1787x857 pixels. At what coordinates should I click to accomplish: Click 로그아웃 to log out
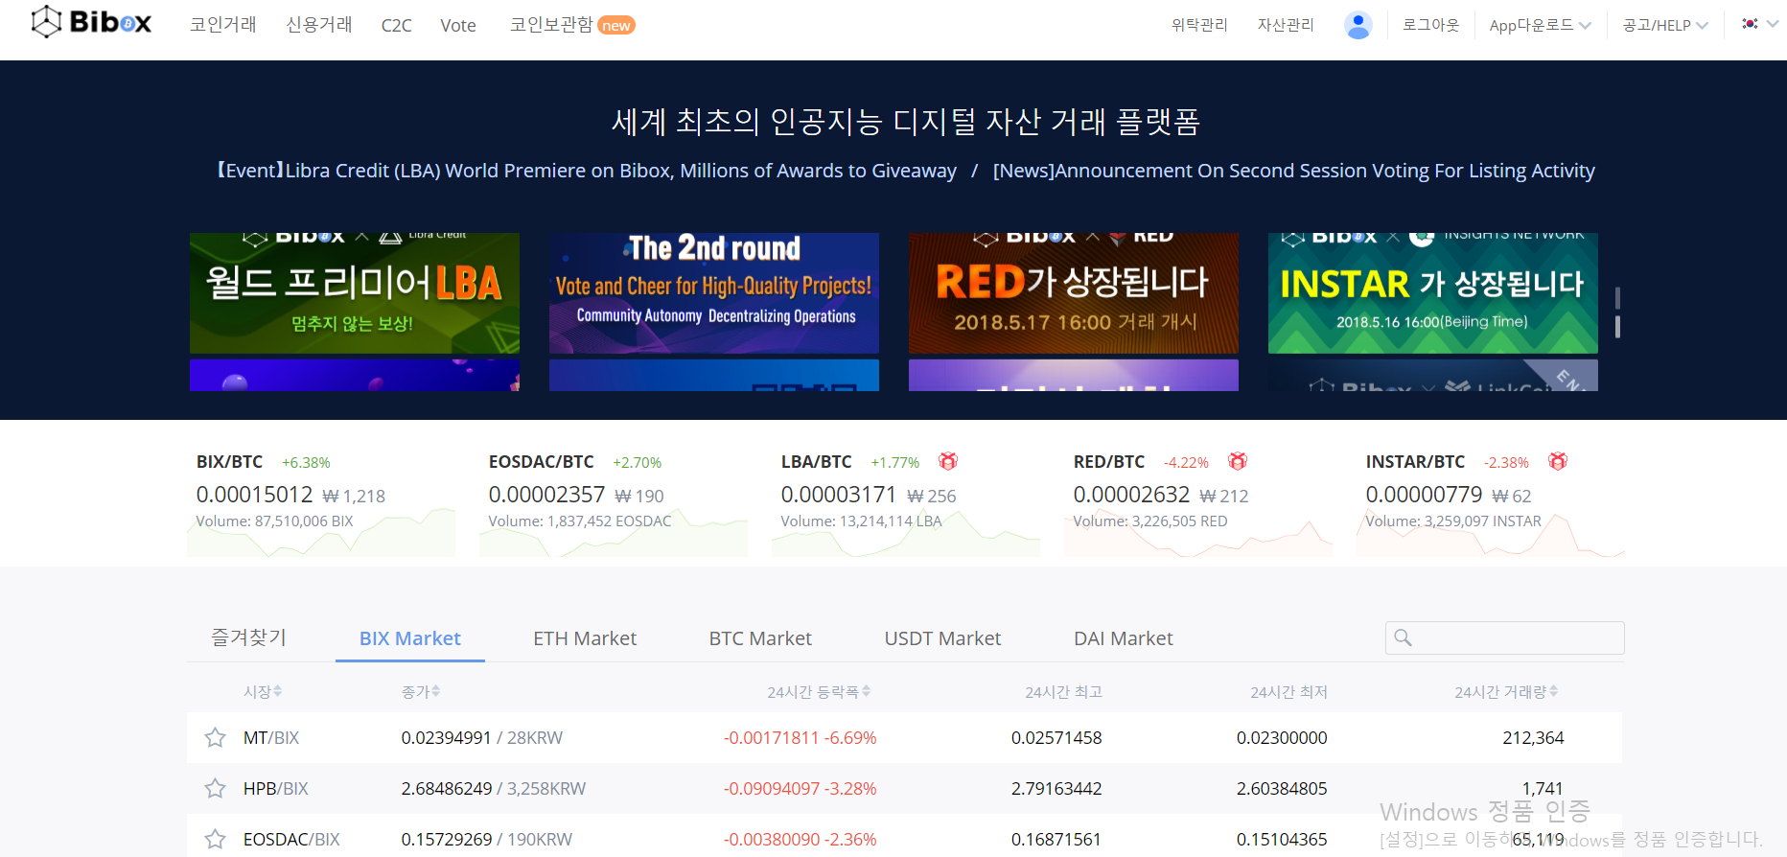pos(1431,25)
